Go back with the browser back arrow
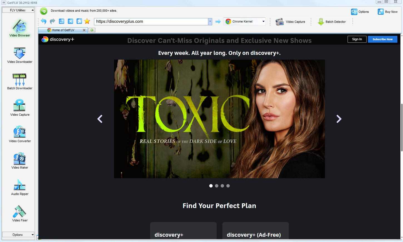This screenshot has height=242, width=403. point(44,21)
